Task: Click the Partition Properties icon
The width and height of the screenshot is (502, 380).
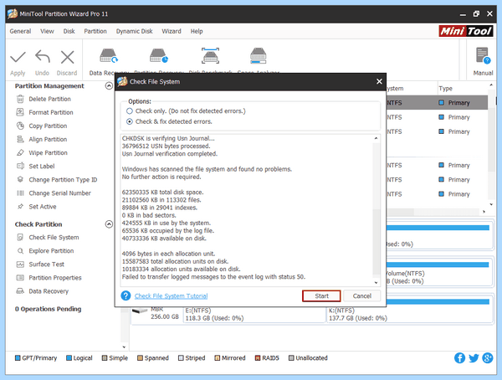Action: 20,278
